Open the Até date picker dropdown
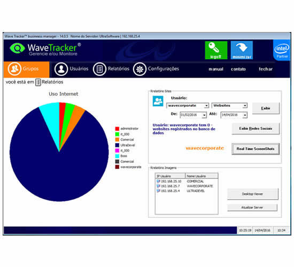This screenshot has width=294, height=267. click(x=245, y=115)
